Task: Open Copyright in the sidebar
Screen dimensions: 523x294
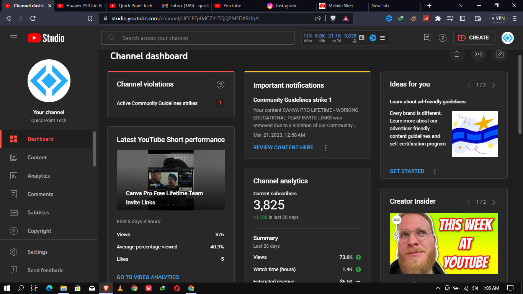Action: [46, 231]
